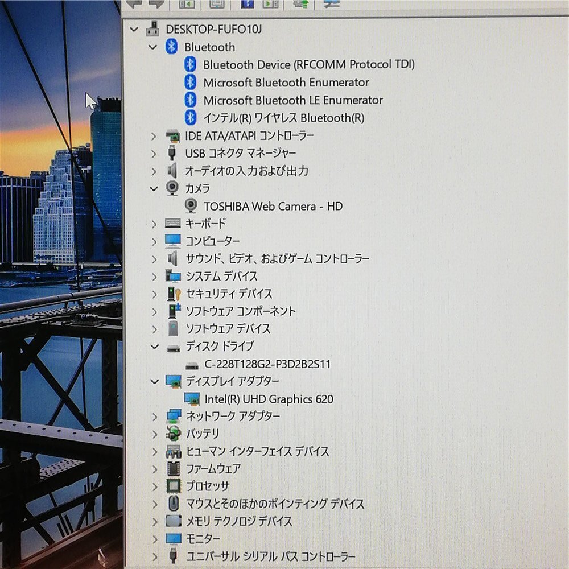Click the Forward navigation arrow in toolbar
The image size is (569, 569).
pos(155,4)
